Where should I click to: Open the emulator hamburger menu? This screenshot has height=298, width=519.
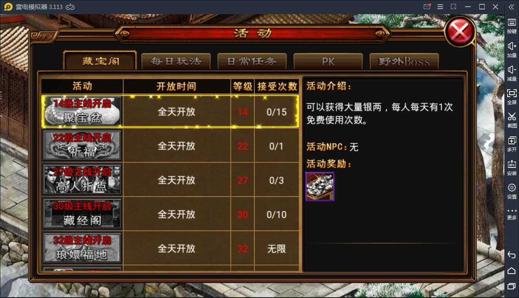point(440,7)
